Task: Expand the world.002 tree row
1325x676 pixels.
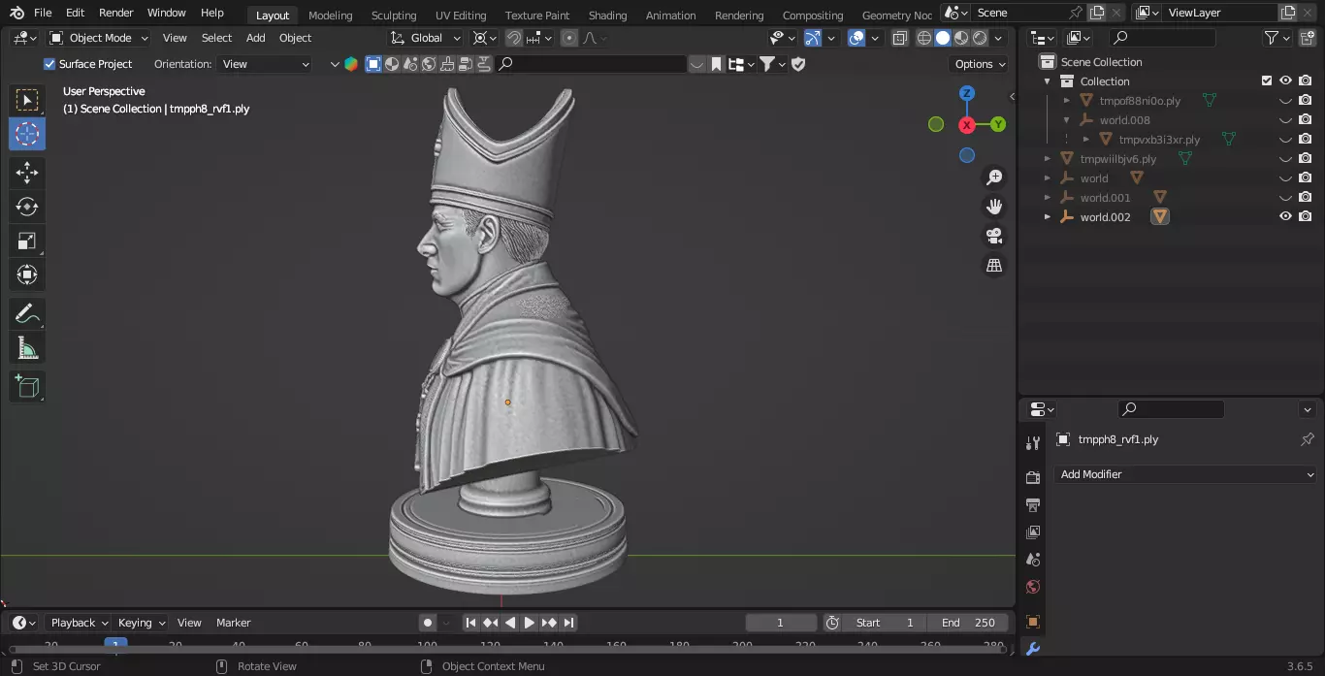Action: click(x=1048, y=217)
